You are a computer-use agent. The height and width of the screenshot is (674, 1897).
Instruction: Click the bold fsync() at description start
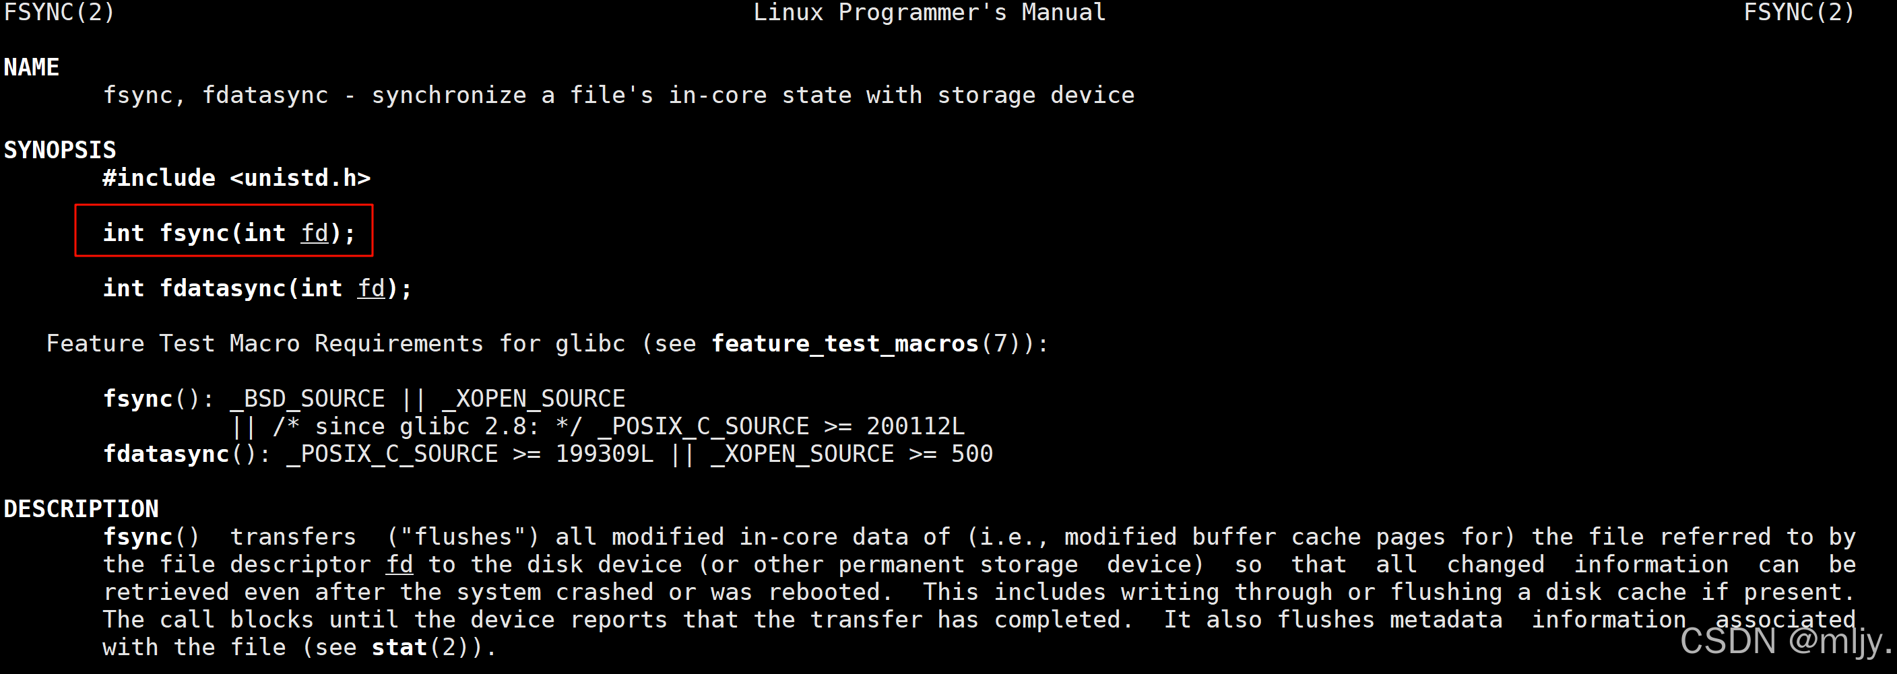[x=151, y=537]
